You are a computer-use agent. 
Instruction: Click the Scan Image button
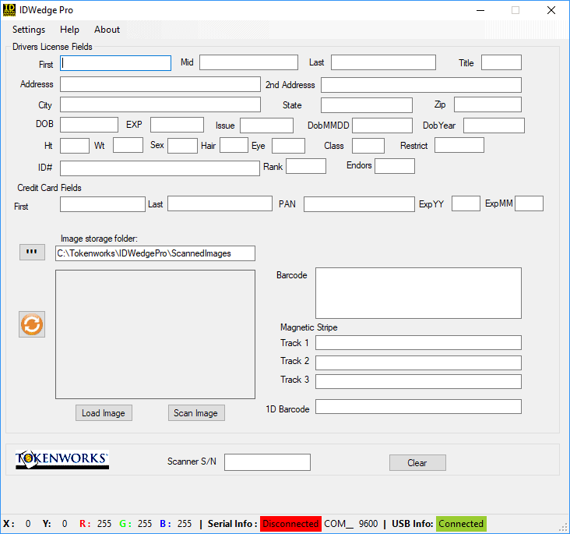tap(196, 413)
